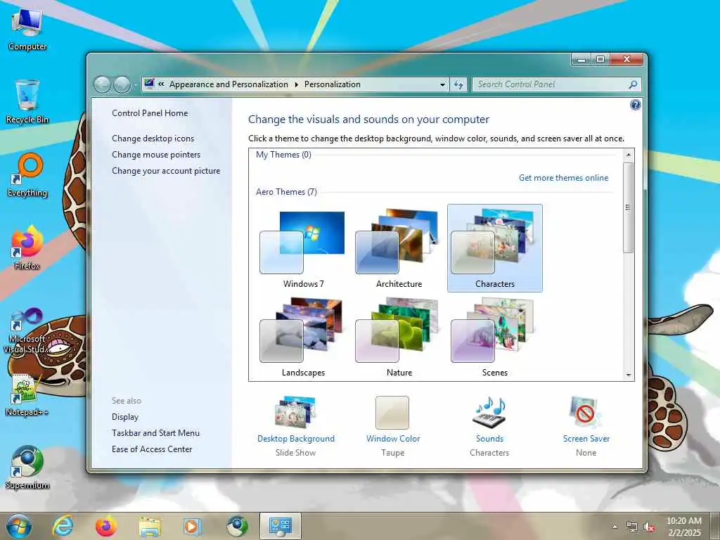Click the network tray icon
Image resolution: width=720 pixels, height=540 pixels.
click(x=632, y=527)
